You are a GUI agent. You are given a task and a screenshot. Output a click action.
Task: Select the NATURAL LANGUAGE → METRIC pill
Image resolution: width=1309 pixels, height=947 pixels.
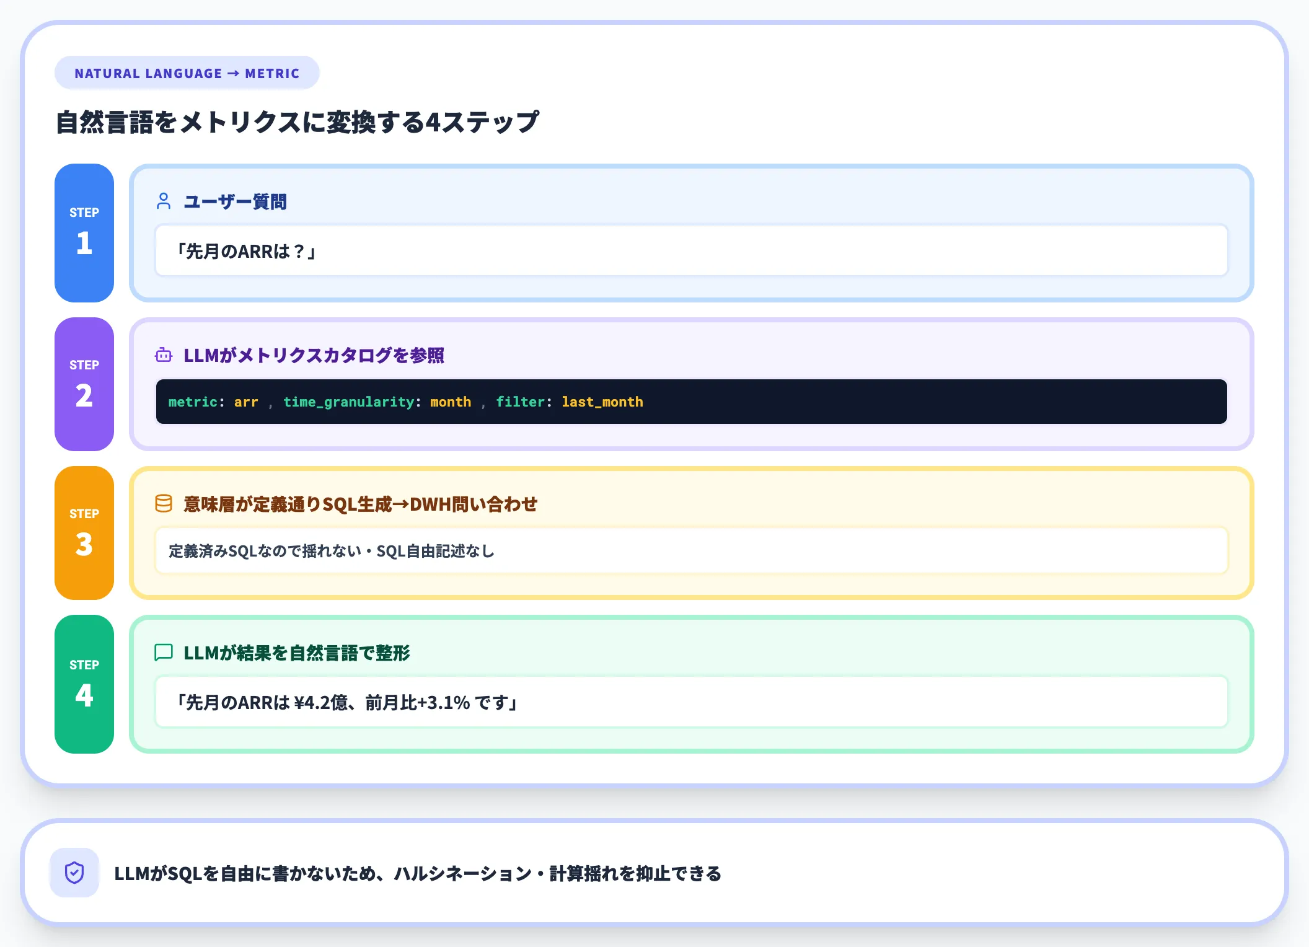187,73
